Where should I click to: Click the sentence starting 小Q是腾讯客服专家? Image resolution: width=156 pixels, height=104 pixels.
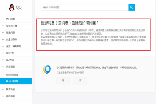click(x=97, y=68)
